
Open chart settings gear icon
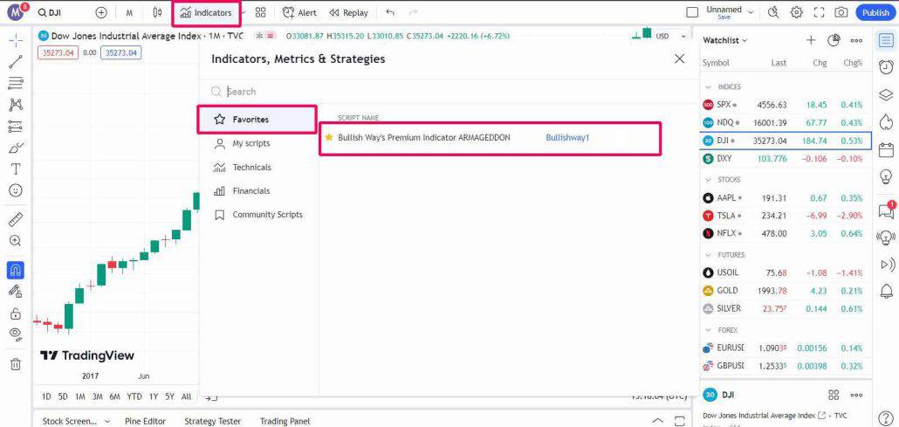796,12
